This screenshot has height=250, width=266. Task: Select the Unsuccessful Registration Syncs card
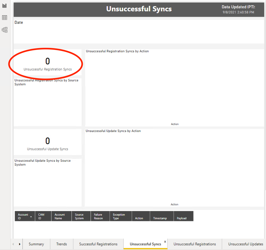47,62
